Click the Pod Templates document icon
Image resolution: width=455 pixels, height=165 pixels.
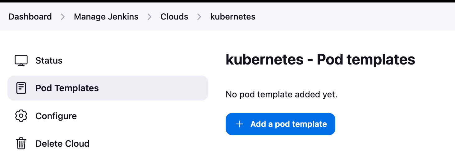[21, 88]
